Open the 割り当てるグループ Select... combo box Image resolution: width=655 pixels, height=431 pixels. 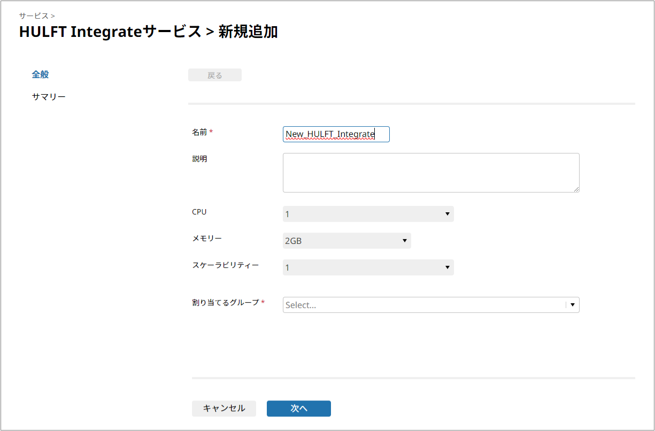pyautogui.click(x=430, y=305)
